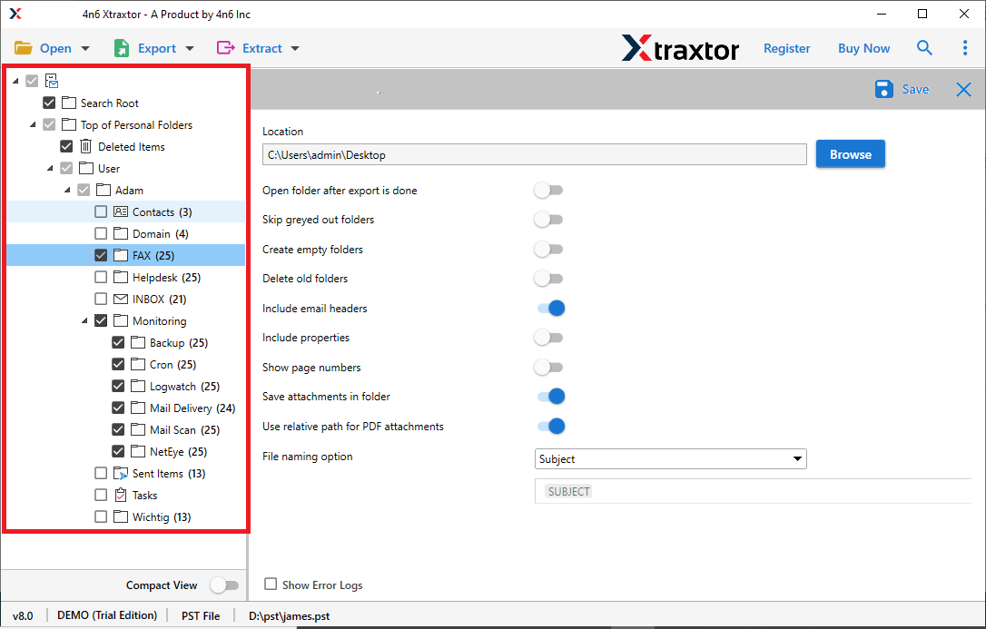
Task: Check the INBOX folder checkbox
Action: 101,299
